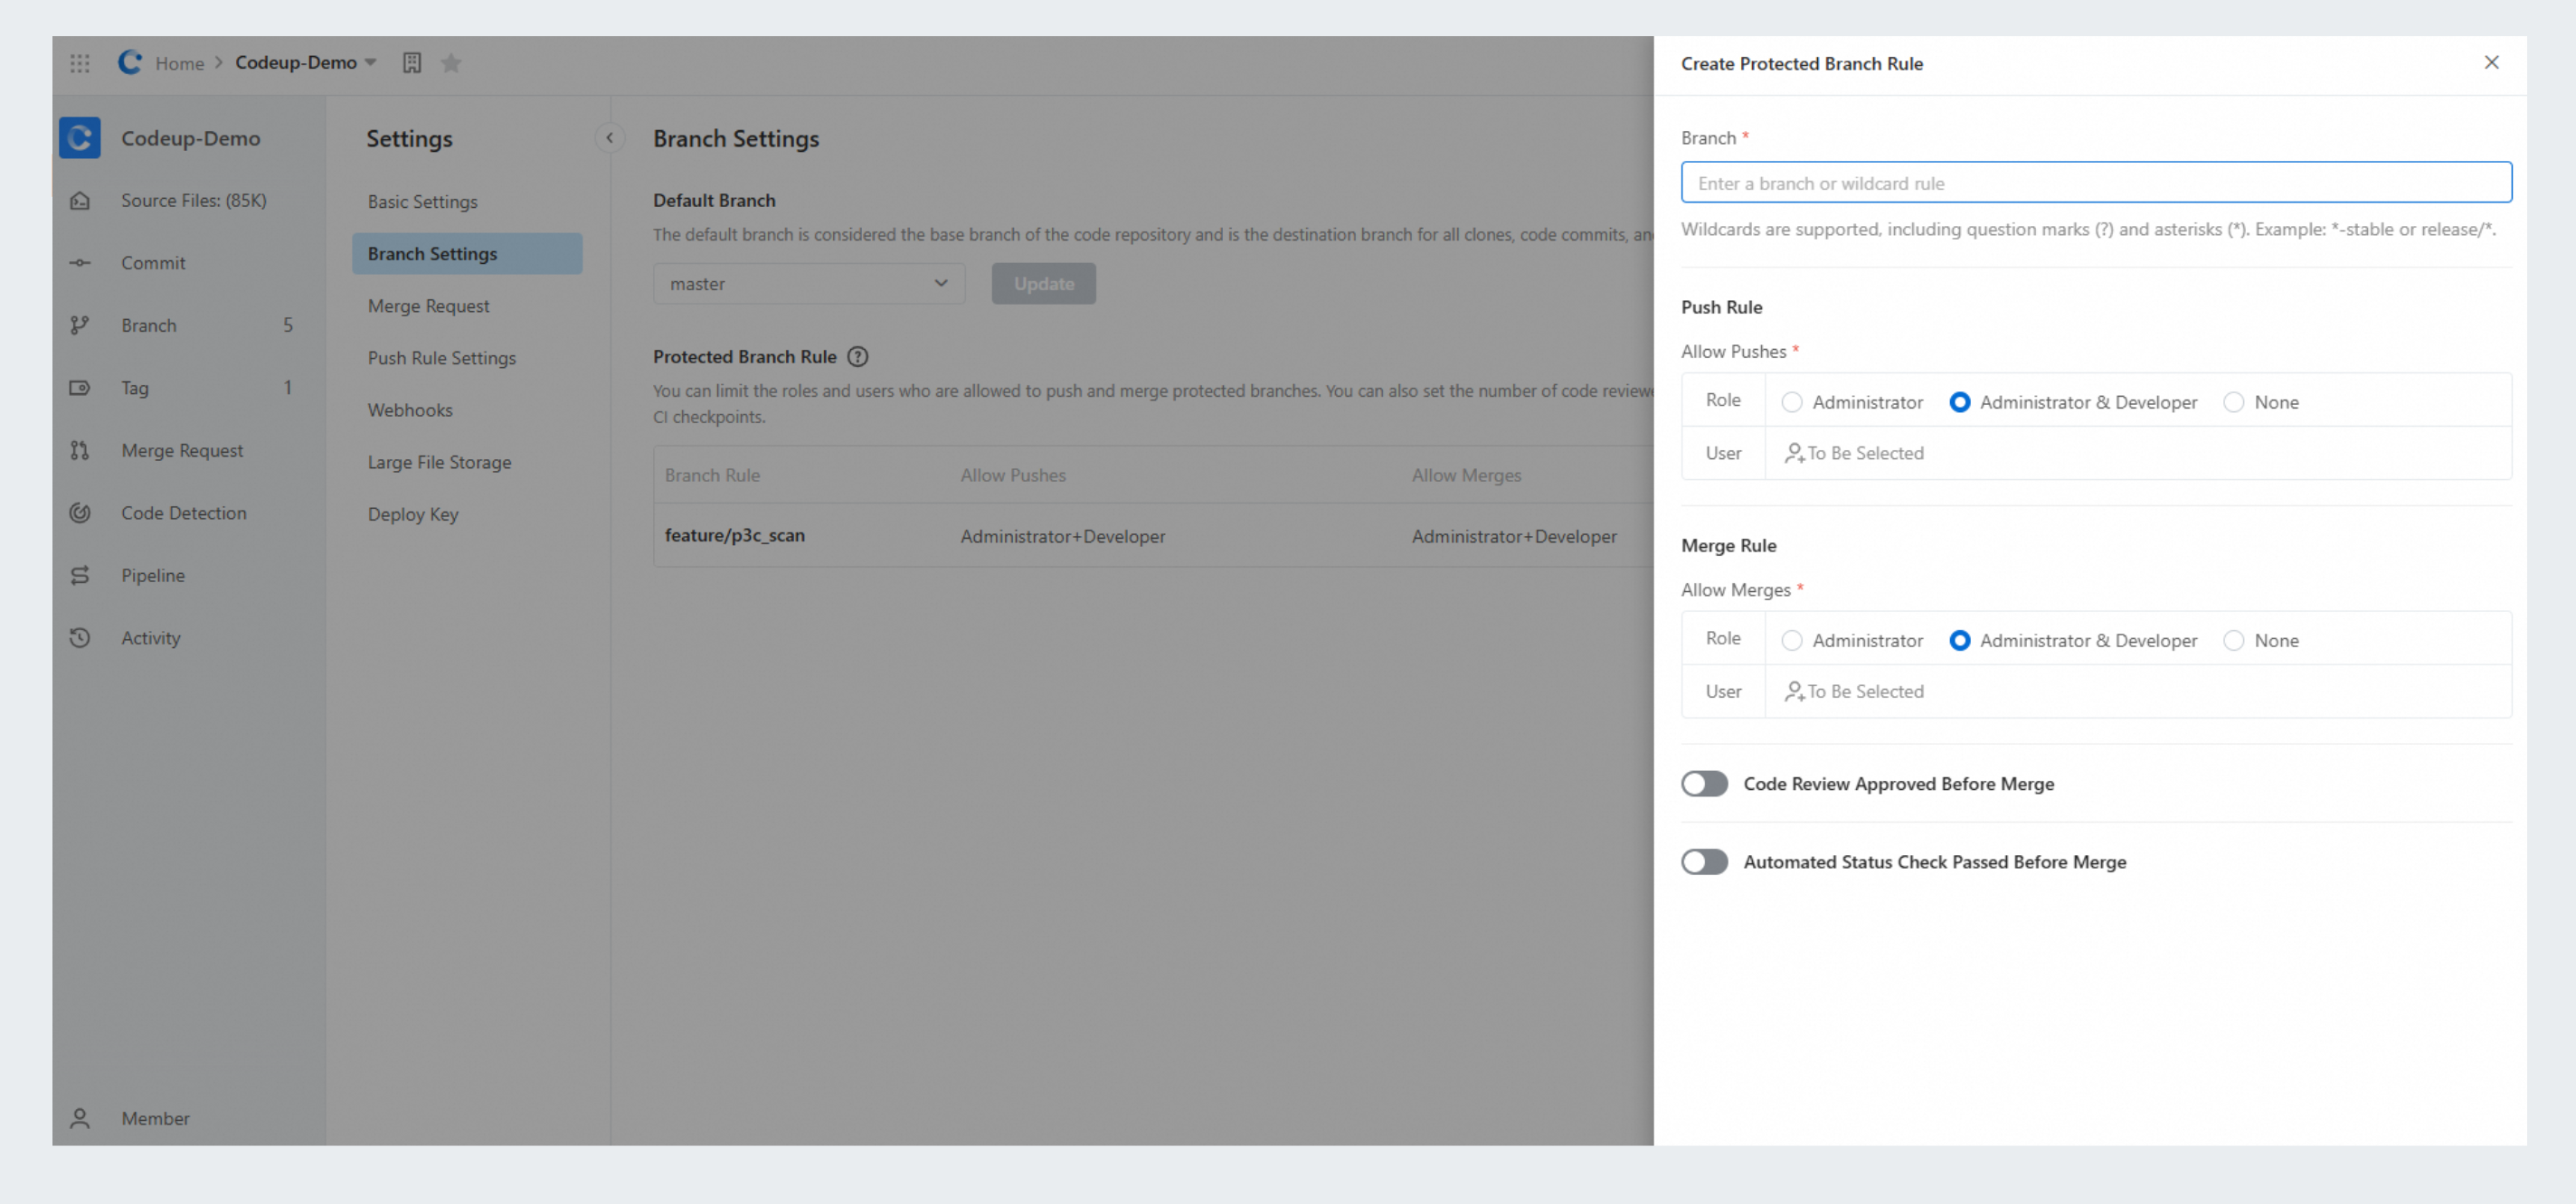Click the Pipeline sidebar icon
The image size is (2576, 1204).
tap(80, 576)
